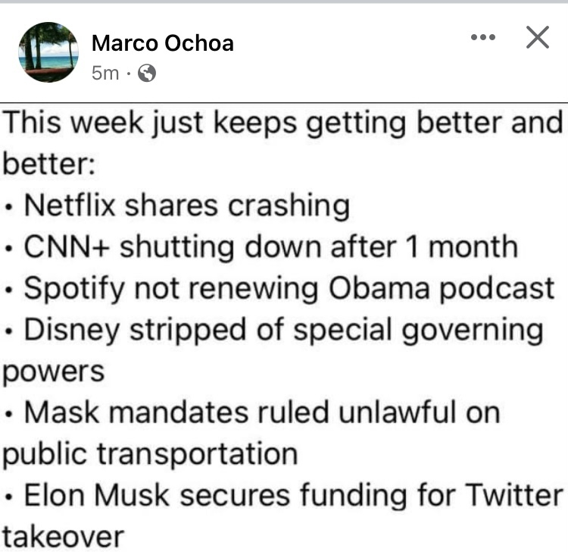This screenshot has width=568, height=552.
Task: Click the word "takeover" on the last line
Action: [62, 537]
